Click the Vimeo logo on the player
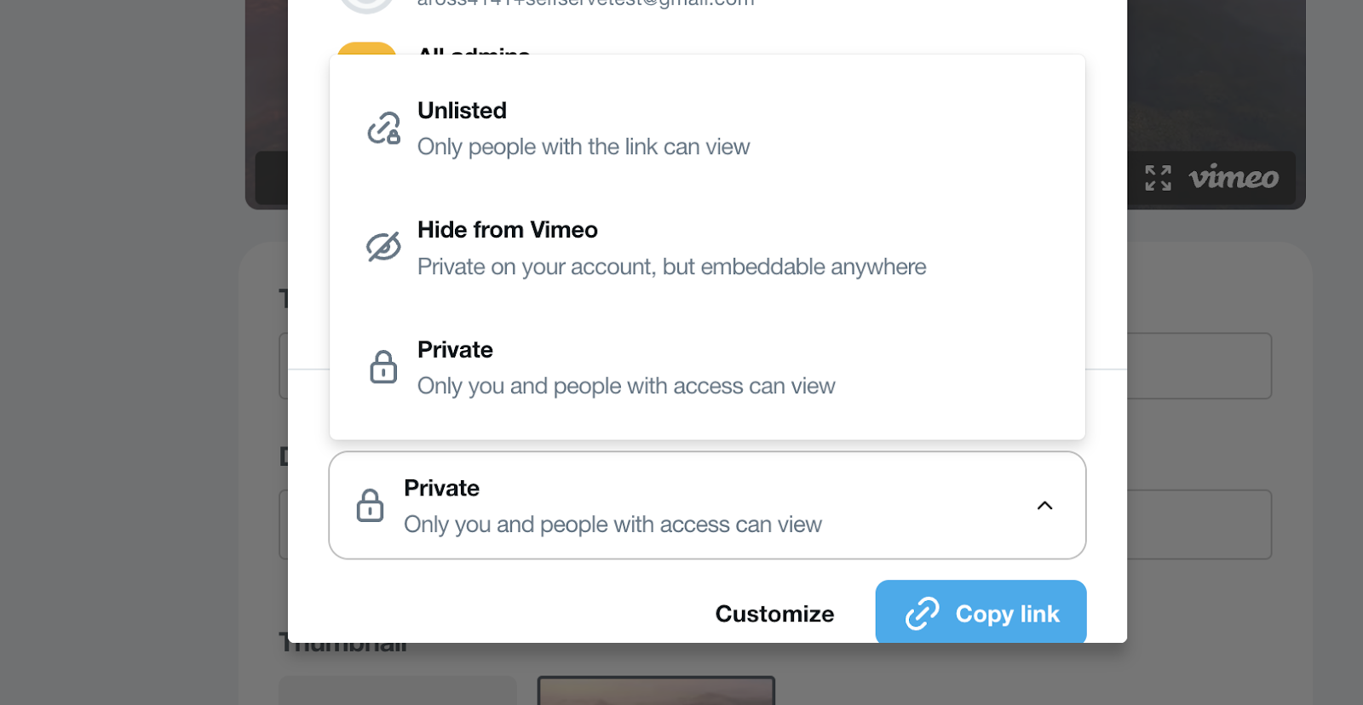Image resolution: width=1363 pixels, height=705 pixels. [x=1234, y=178]
